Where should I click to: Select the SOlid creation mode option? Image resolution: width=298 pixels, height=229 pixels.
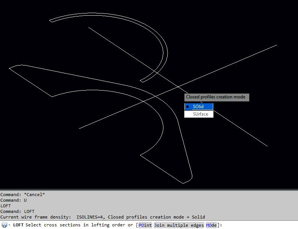click(199, 107)
